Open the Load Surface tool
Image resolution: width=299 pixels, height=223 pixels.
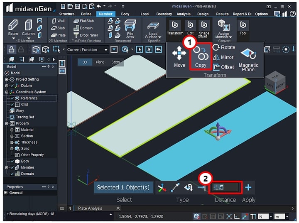coord(153,29)
